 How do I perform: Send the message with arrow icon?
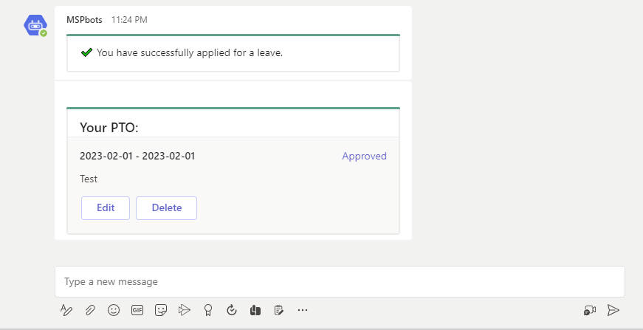point(613,310)
